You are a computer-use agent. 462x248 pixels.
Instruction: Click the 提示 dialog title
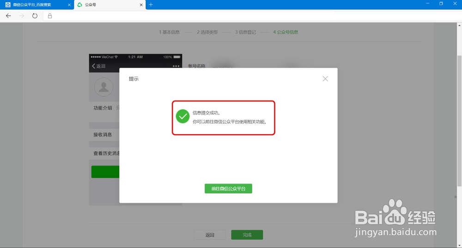134,79
